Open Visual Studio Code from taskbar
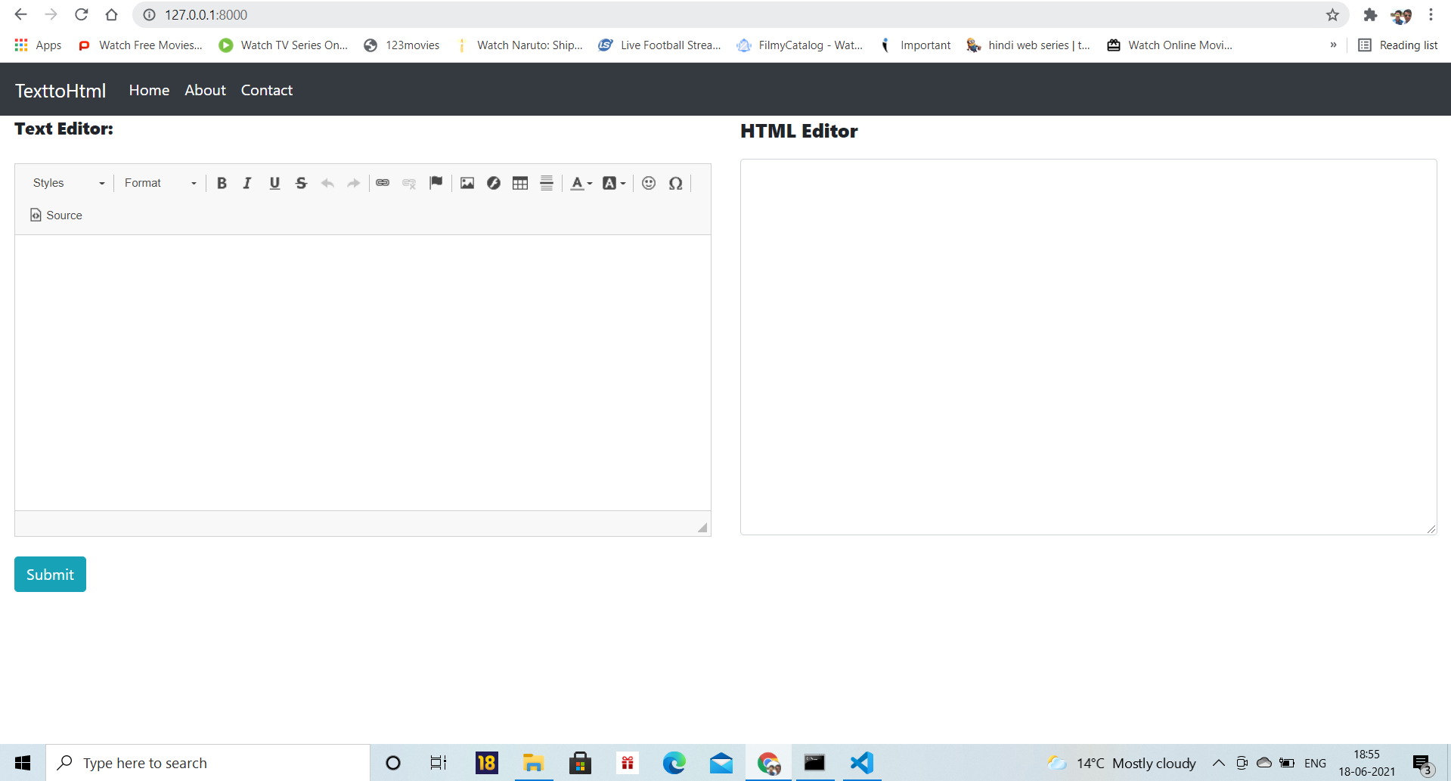 (861, 763)
